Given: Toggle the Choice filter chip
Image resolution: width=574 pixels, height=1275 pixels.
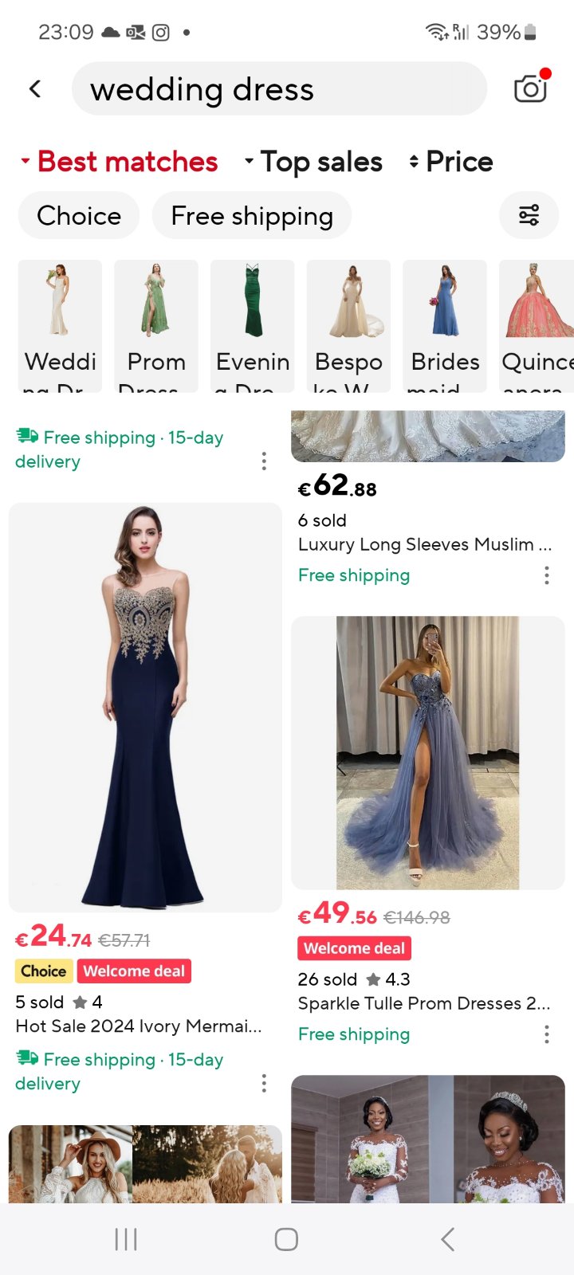Looking at the screenshot, I should click(79, 216).
